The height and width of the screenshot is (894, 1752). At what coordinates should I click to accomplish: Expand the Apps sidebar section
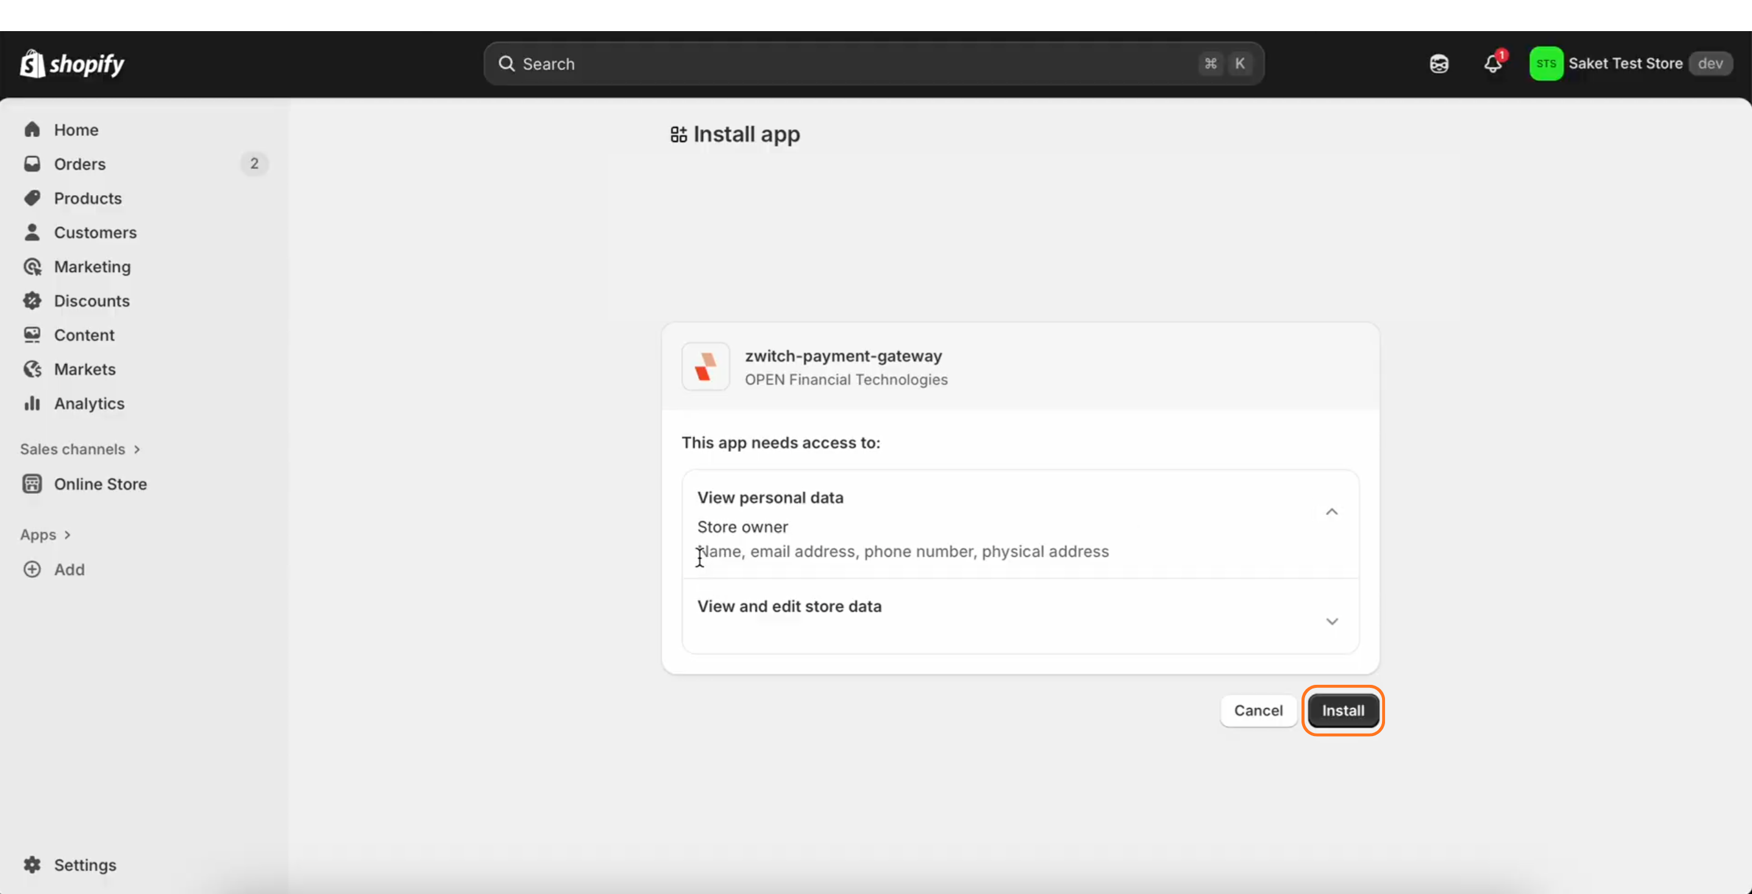click(45, 535)
